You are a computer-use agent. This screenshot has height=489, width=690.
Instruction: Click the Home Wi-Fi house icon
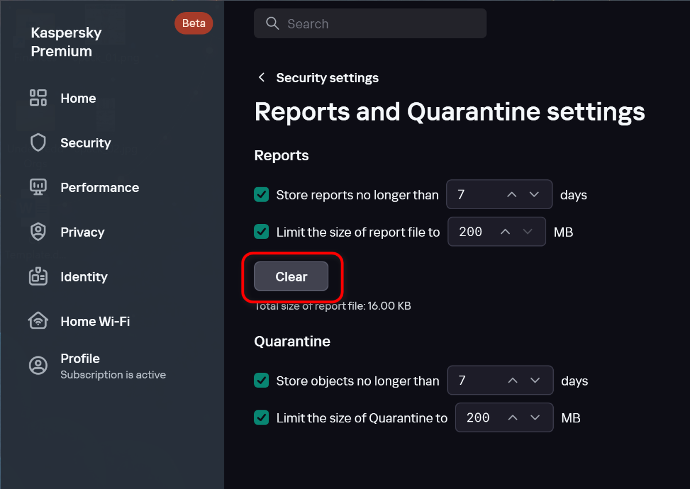(x=38, y=321)
